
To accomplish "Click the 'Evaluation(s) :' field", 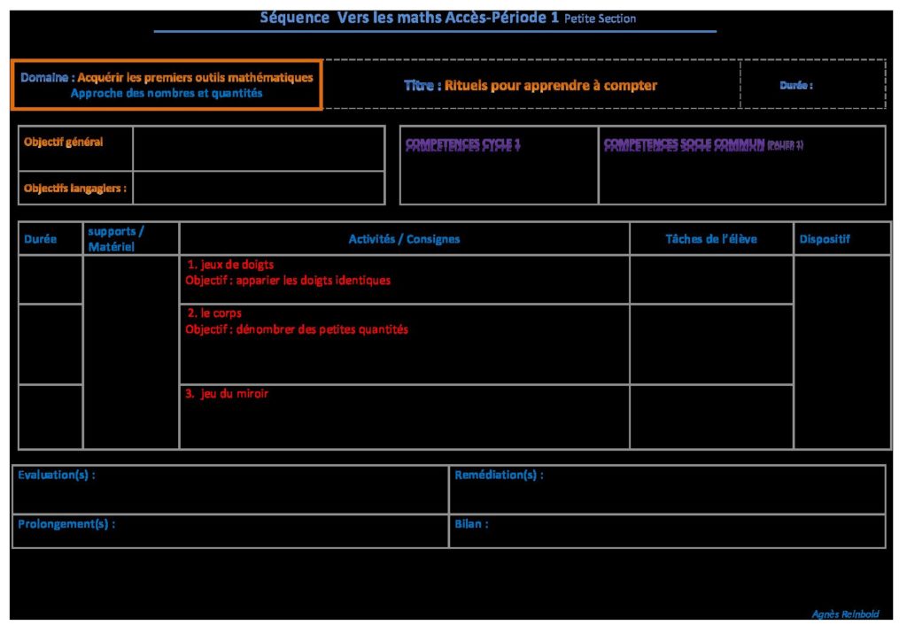I will [x=57, y=475].
